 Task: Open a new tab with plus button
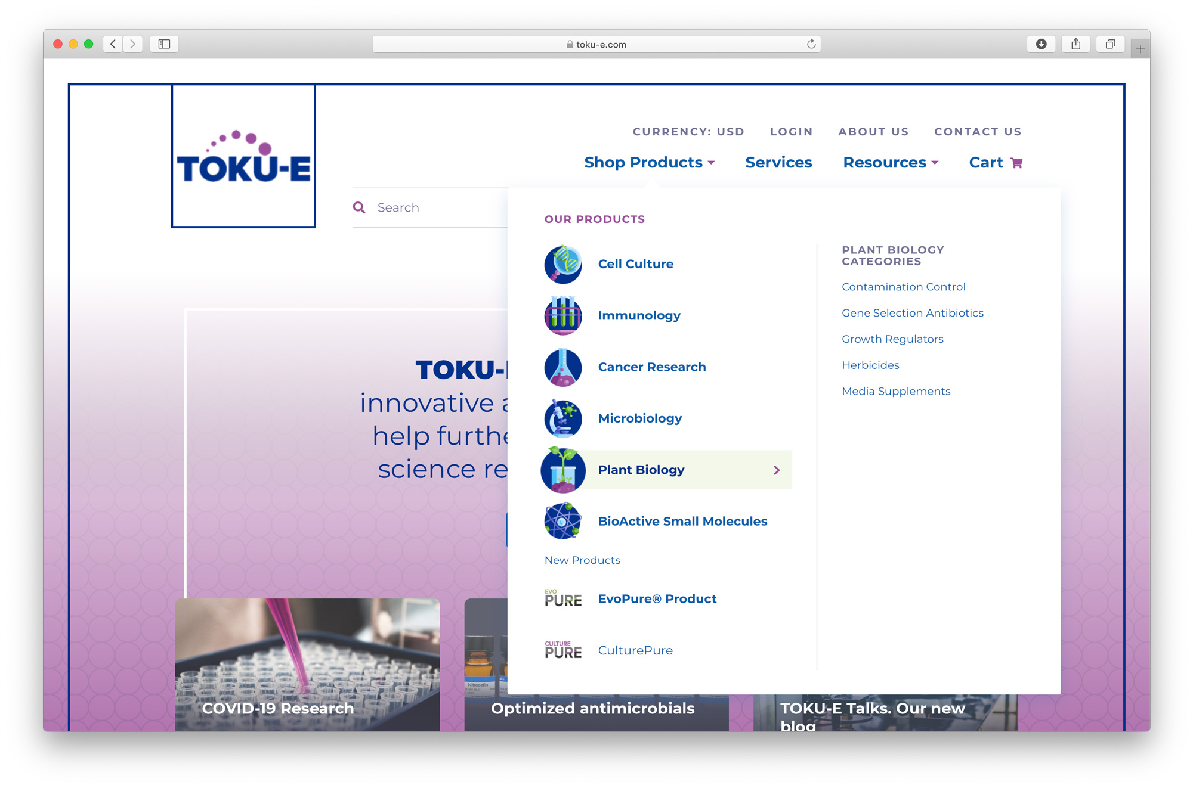coord(1140,49)
